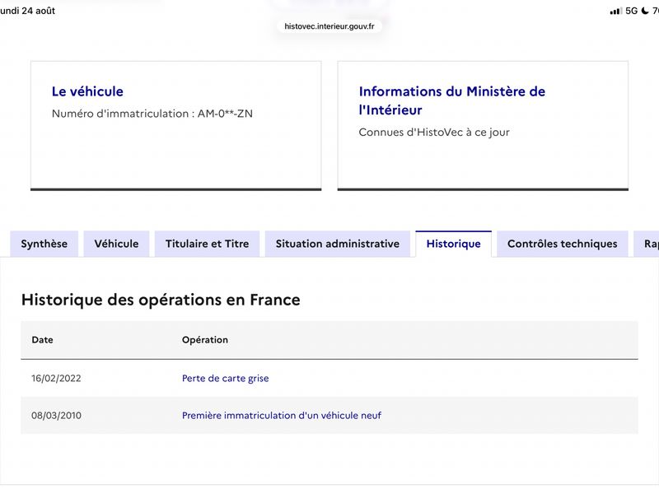Open the Titulaire et Titre tab
Viewport: 659px width, 494px height.
tap(208, 244)
